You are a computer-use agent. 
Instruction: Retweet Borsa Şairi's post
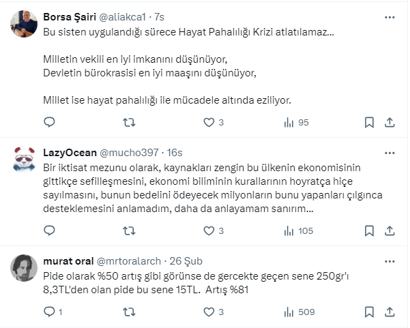[128, 123]
